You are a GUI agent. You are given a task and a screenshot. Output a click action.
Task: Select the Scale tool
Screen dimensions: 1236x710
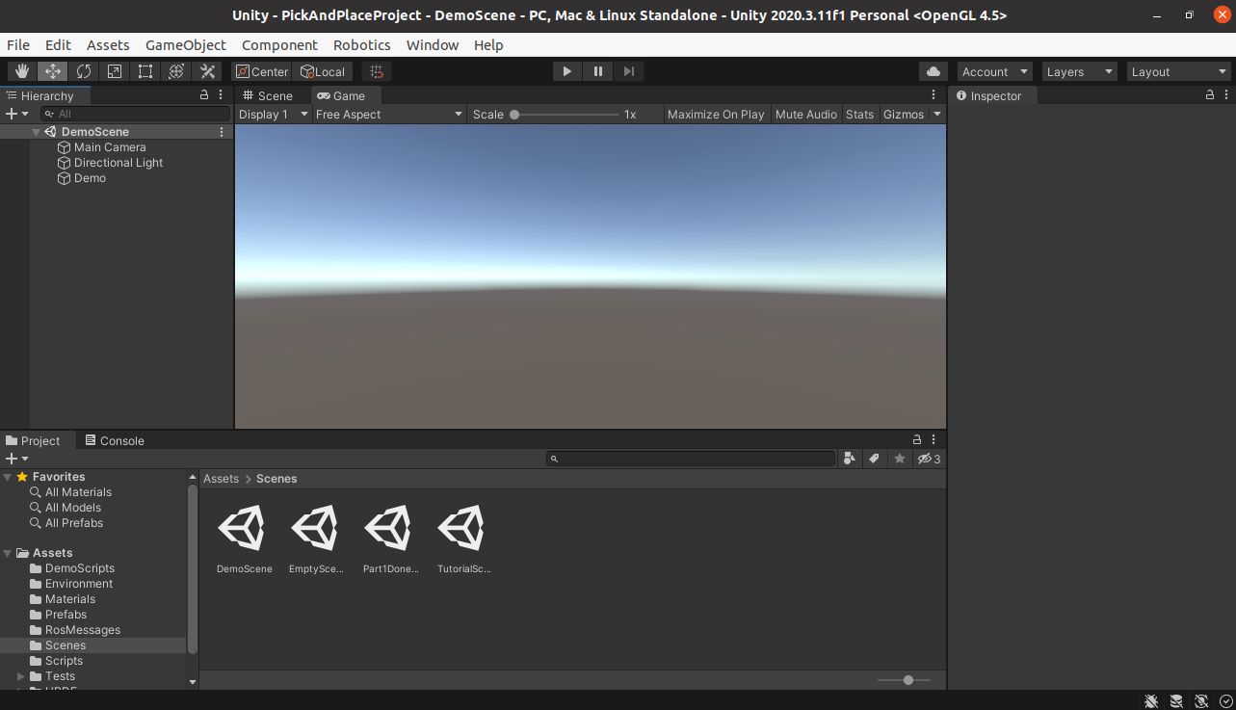[115, 70]
